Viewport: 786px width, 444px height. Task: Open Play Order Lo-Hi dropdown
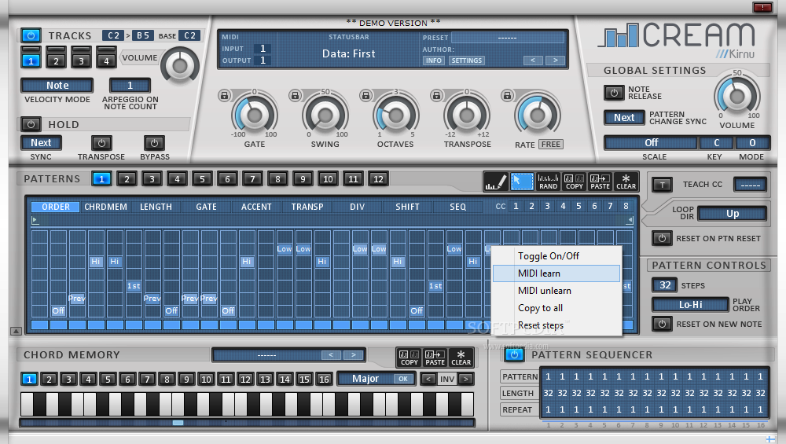click(x=690, y=305)
